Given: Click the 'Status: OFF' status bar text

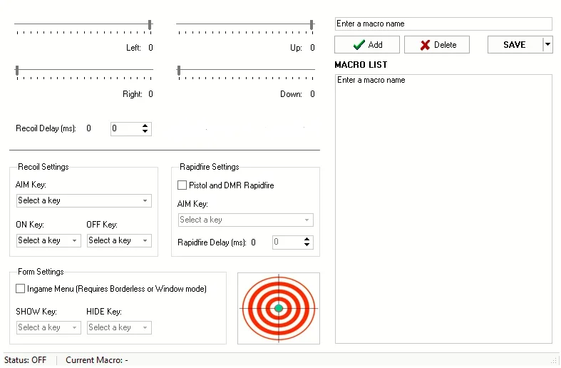Looking at the screenshot, I should click(x=26, y=360).
